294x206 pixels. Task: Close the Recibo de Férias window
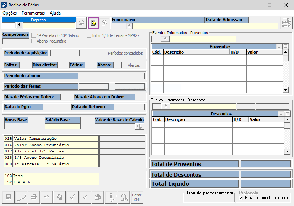click(286, 5)
